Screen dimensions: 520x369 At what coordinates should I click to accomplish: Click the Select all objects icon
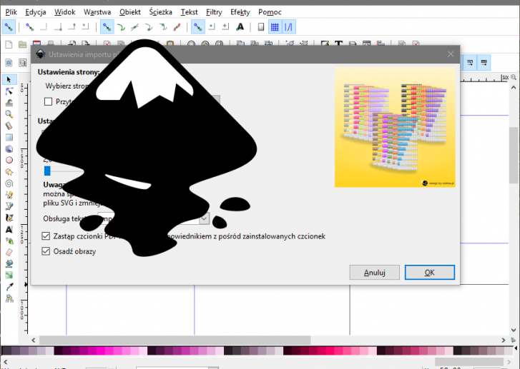(9, 63)
